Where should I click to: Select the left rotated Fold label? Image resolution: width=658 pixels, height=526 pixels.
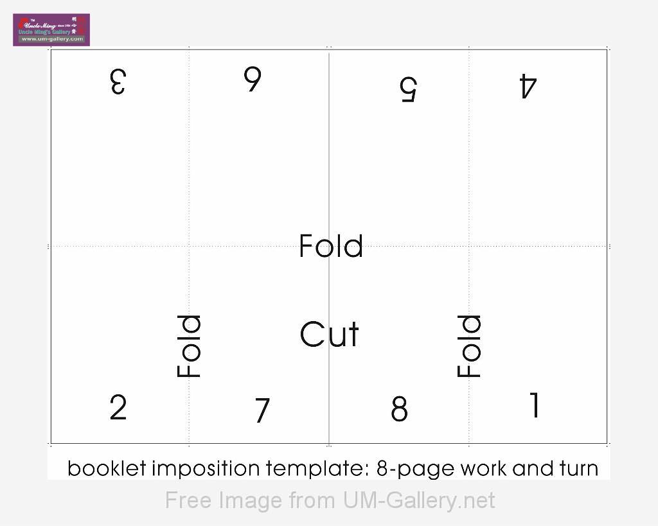click(190, 346)
